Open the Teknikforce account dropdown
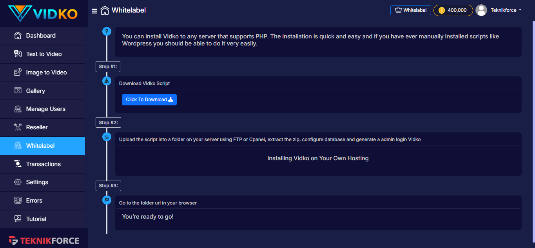The height and width of the screenshot is (248, 535). (506, 10)
